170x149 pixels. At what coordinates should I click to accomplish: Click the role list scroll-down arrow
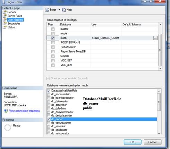[x=159, y=133]
